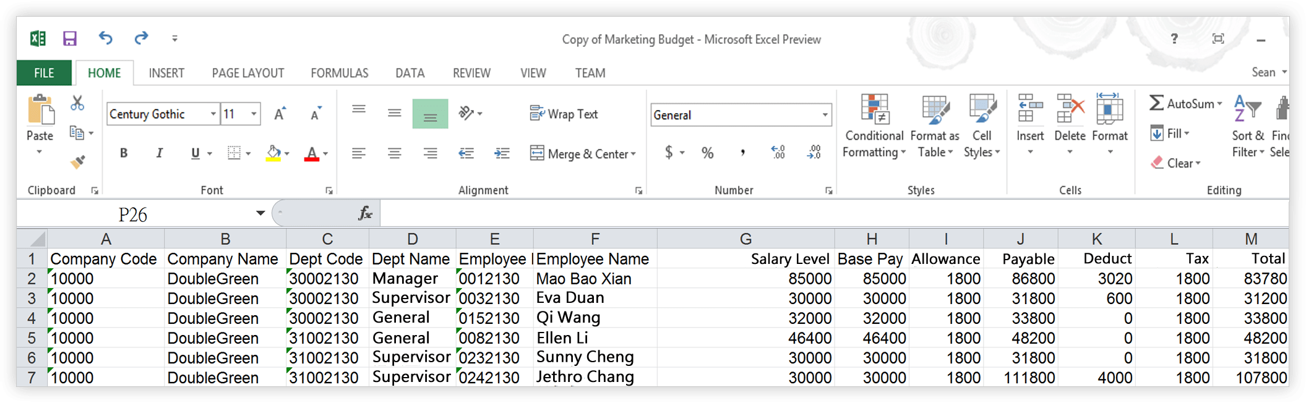Viewport: 1306px width, 403px height.
Task: Click the Copy icon in Clipboard
Action: [77, 133]
